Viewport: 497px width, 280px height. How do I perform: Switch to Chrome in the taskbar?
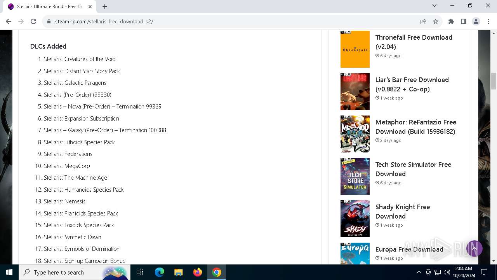(217, 272)
